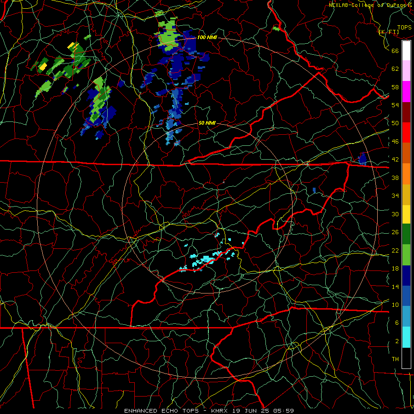Click the light pink legend swatch
The image size is (414, 414).
pyautogui.click(x=406, y=71)
